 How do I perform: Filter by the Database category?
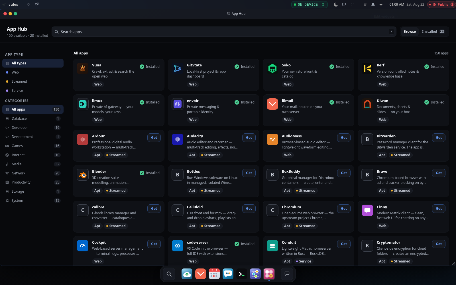point(33,119)
